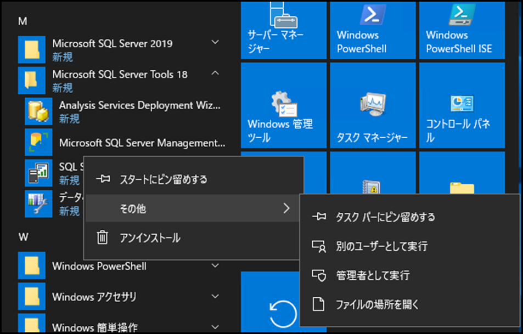Screen dimensions: 523x334
Task: Click the Windows 簡単操作 label
Action: tap(95, 327)
